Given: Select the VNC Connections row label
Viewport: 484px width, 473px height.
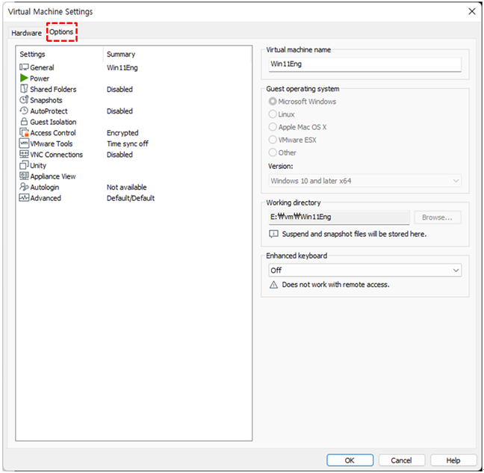Looking at the screenshot, I should 57,155.
